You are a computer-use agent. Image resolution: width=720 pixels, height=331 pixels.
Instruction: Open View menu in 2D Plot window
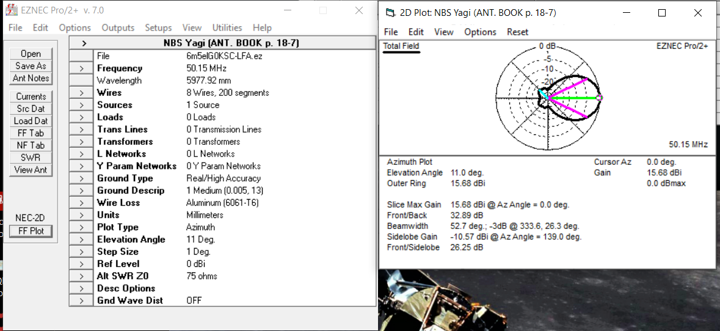click(x=444, y=32)
